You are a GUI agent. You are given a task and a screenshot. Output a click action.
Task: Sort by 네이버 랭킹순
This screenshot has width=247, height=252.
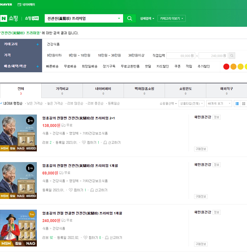13,104
